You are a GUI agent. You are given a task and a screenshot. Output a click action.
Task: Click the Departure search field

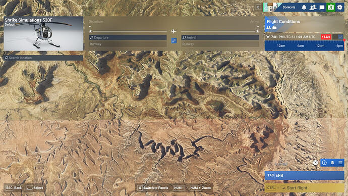click(x=128, y=37)
